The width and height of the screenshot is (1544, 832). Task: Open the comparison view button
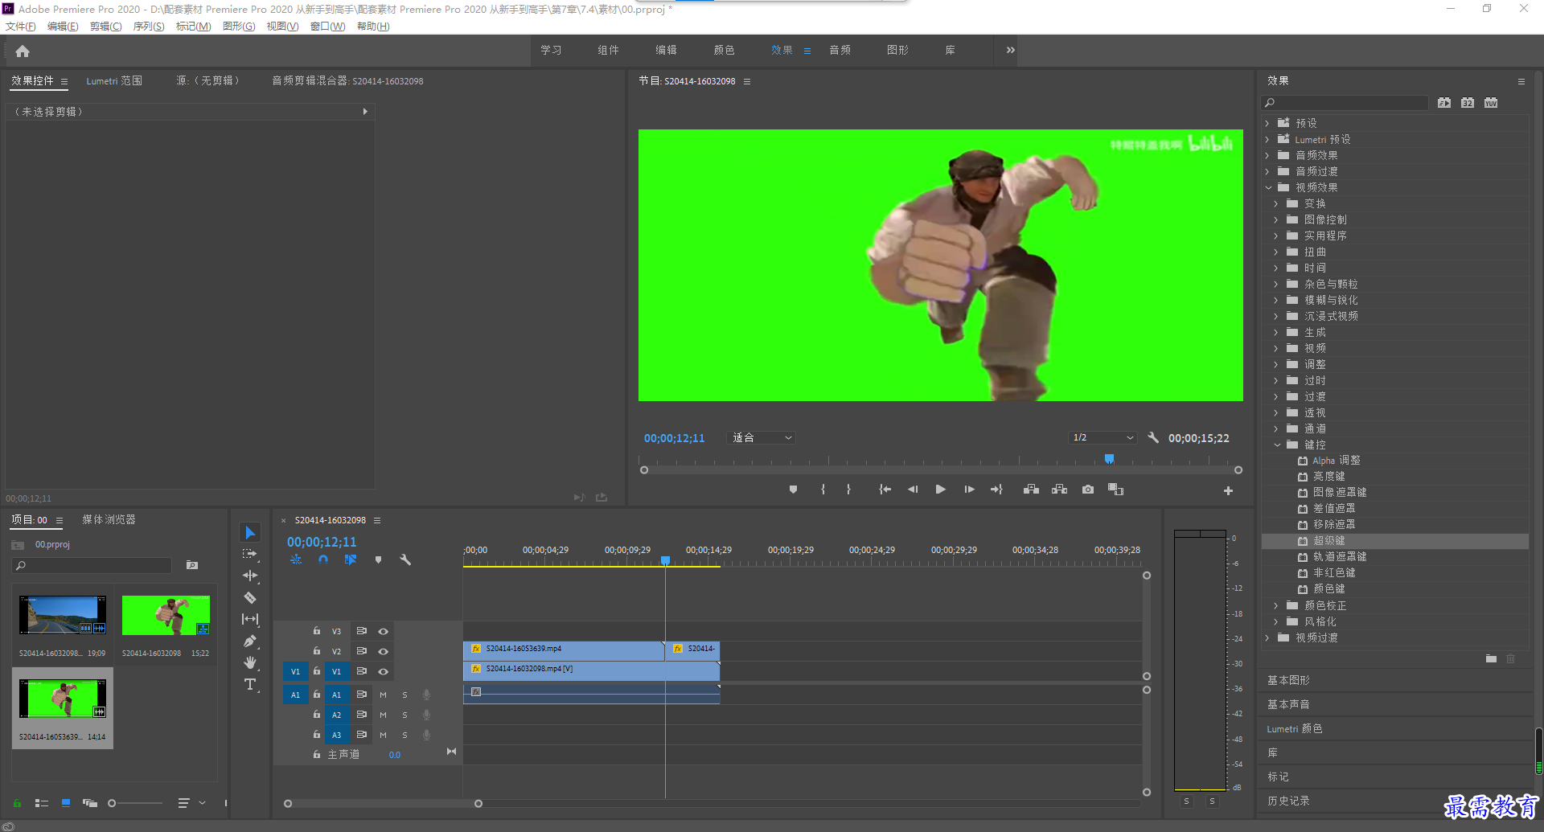tap(1115, 490)
